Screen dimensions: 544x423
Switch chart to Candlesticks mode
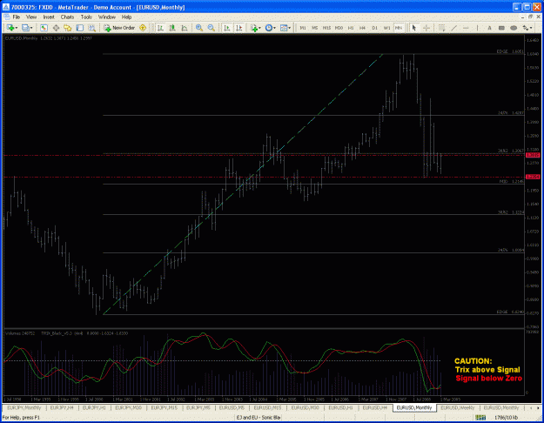172,28
